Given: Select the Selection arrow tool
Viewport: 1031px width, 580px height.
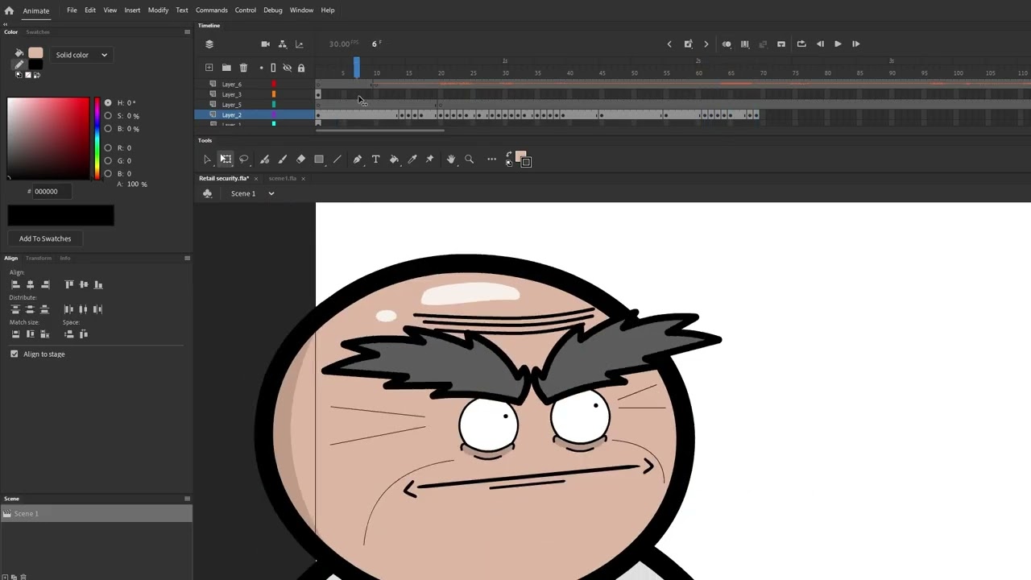Looking at the screenshot, I should (207, 159).
